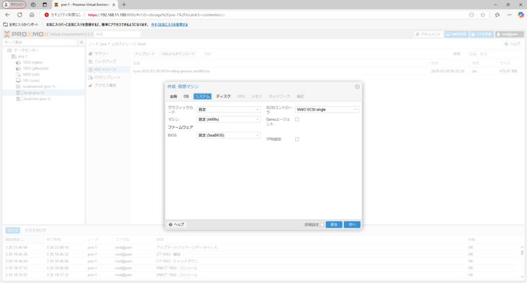Click 戻る to go back in wizard
Screen dimensions: 527x283
[334, 224]
